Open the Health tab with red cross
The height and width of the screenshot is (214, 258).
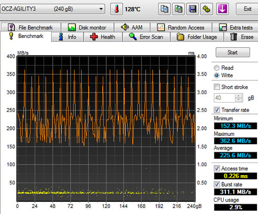[x=103, y=37]
